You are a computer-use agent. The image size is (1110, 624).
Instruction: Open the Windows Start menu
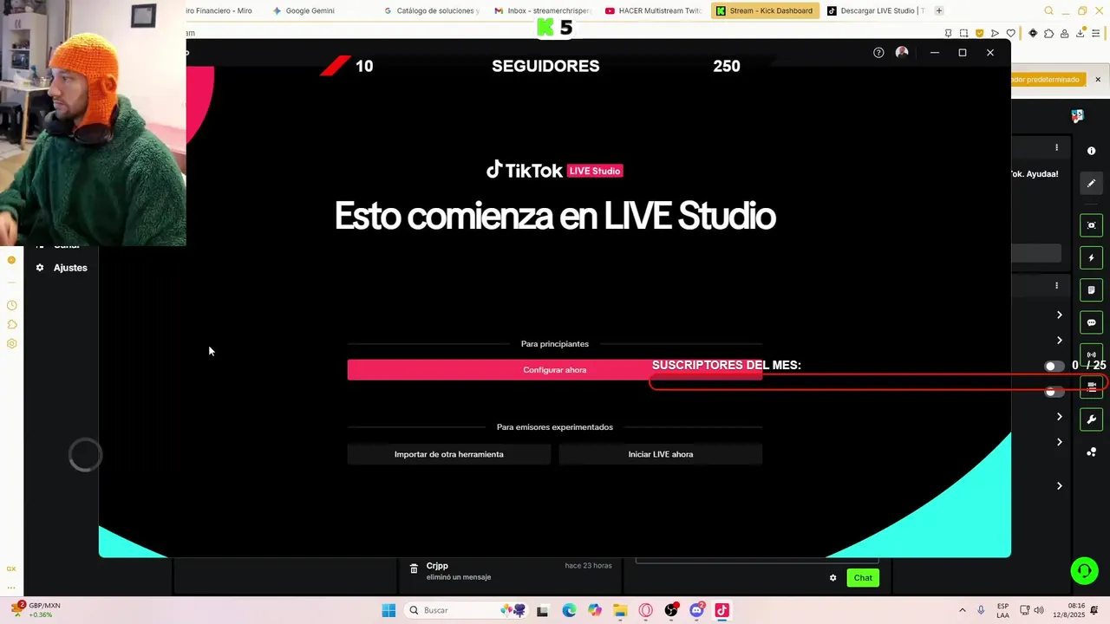pos(388,610)
